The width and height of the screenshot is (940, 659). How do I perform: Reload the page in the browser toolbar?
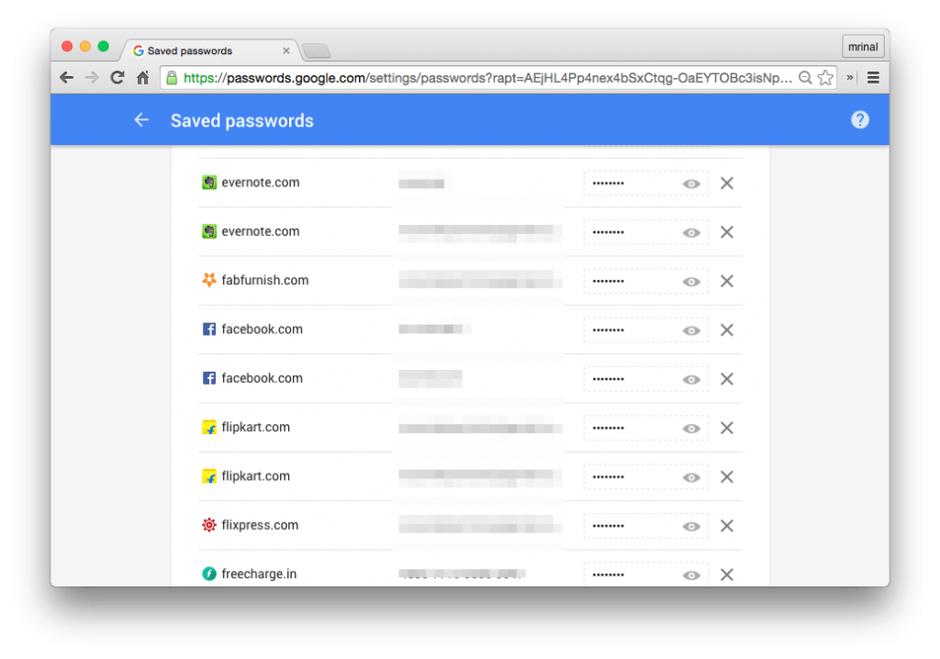pos(117,77)
